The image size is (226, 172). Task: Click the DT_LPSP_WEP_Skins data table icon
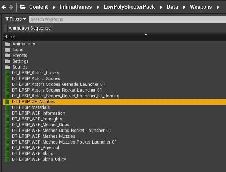(8, 154)
